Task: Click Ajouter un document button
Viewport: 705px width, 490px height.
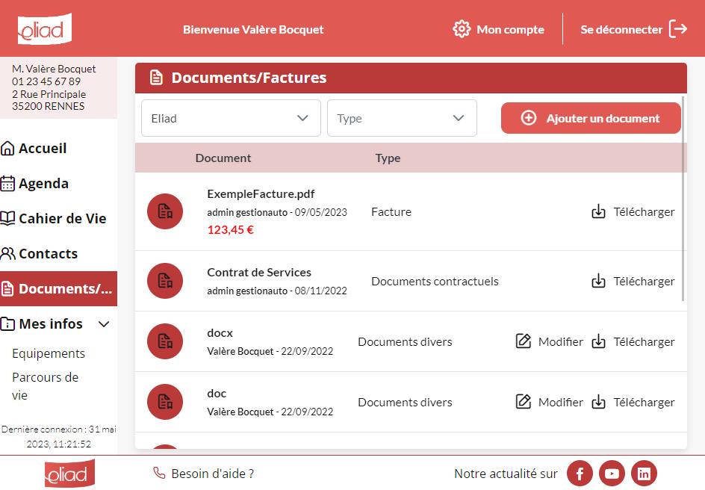Action: pyautogui.click(x=591, y=118)
